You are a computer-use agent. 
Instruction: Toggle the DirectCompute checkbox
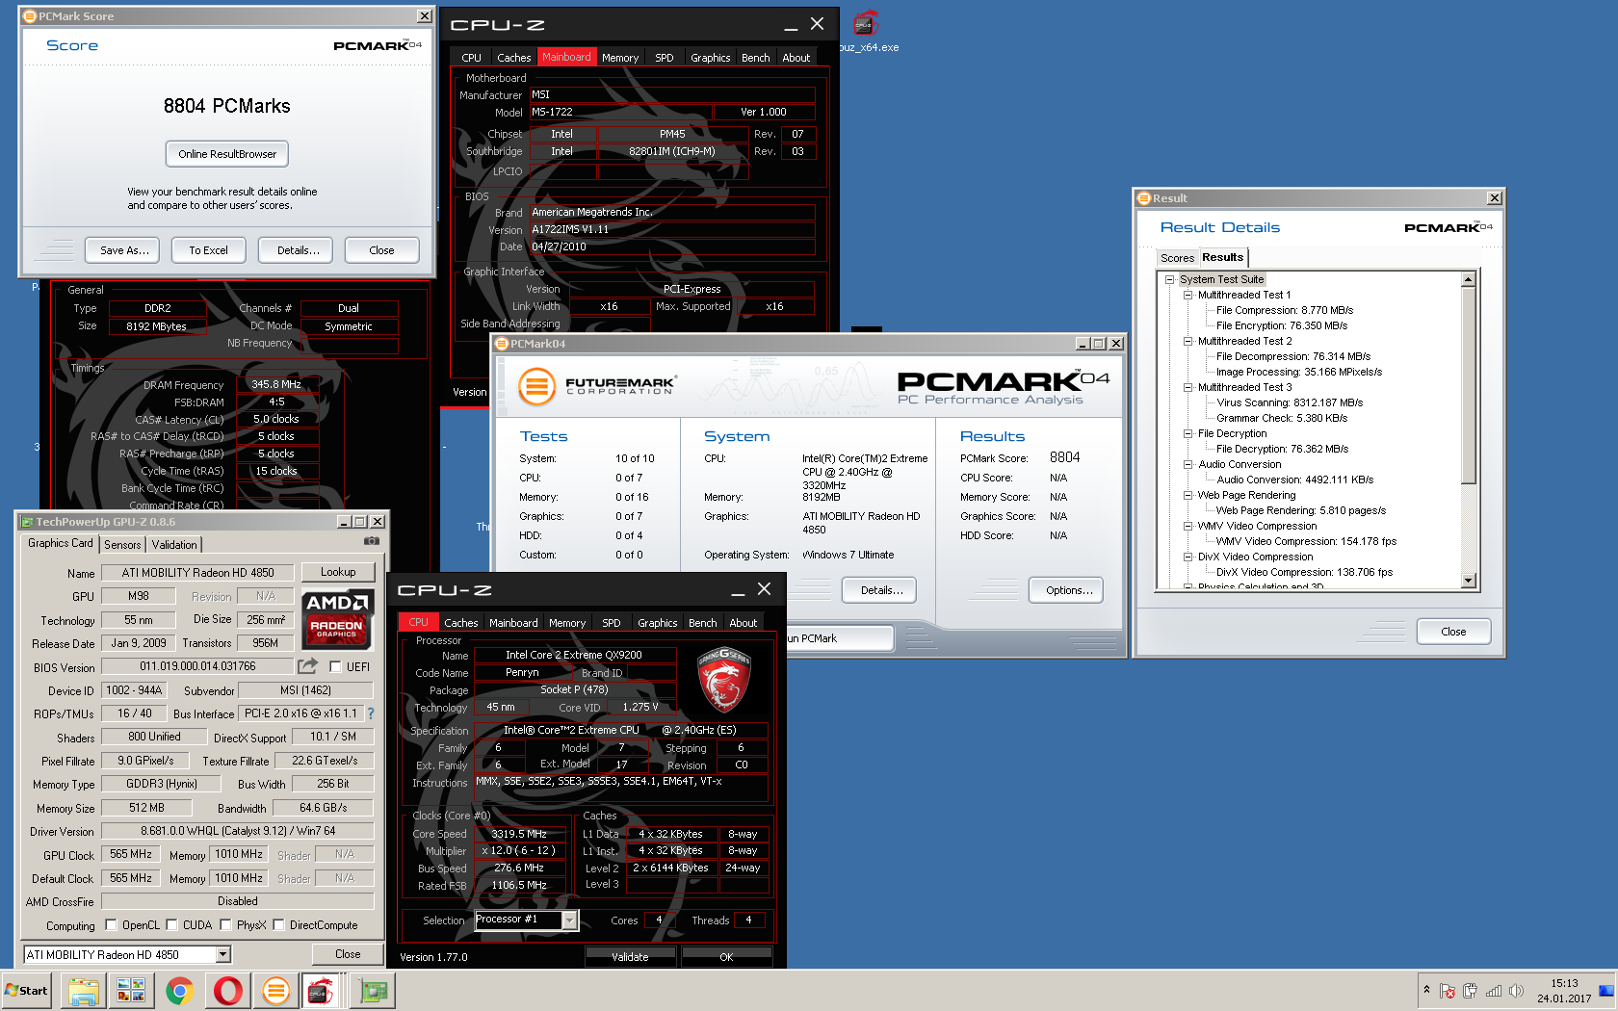[278, 924]
